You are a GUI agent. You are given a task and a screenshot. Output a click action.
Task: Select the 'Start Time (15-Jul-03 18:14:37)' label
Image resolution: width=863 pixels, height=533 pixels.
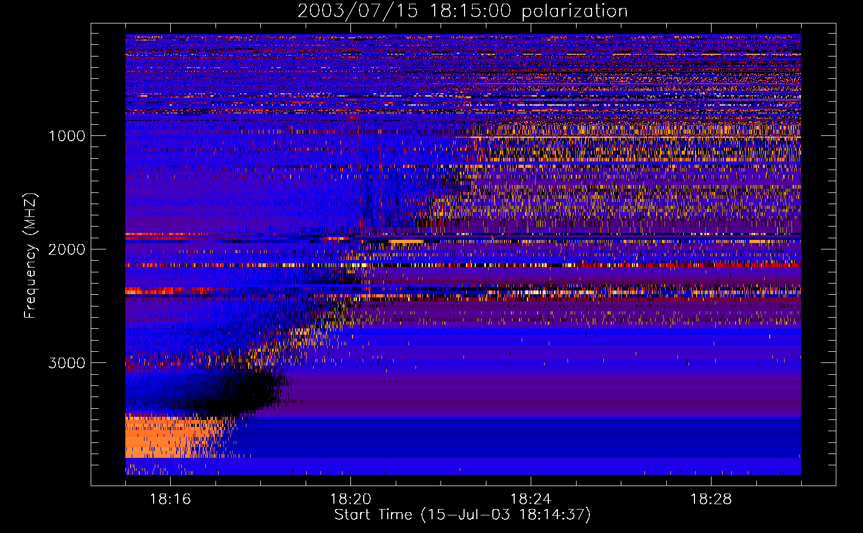[x=462, y=515]
